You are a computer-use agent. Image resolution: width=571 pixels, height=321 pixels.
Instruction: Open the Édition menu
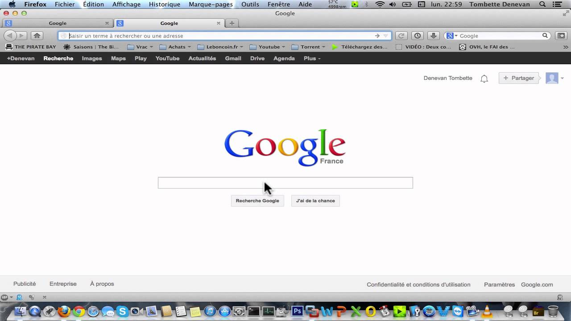click(x=93, y=4)
